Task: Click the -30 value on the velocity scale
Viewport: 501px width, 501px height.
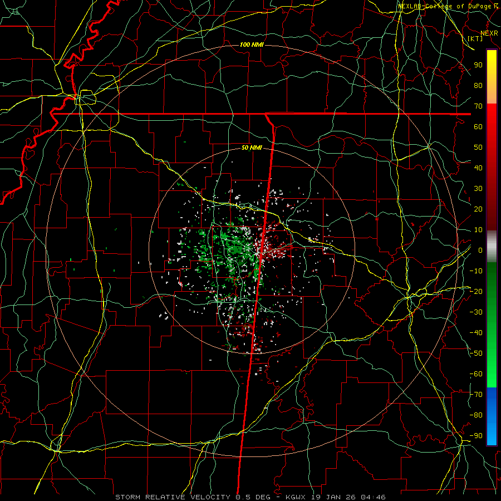Action: point(476,312)
